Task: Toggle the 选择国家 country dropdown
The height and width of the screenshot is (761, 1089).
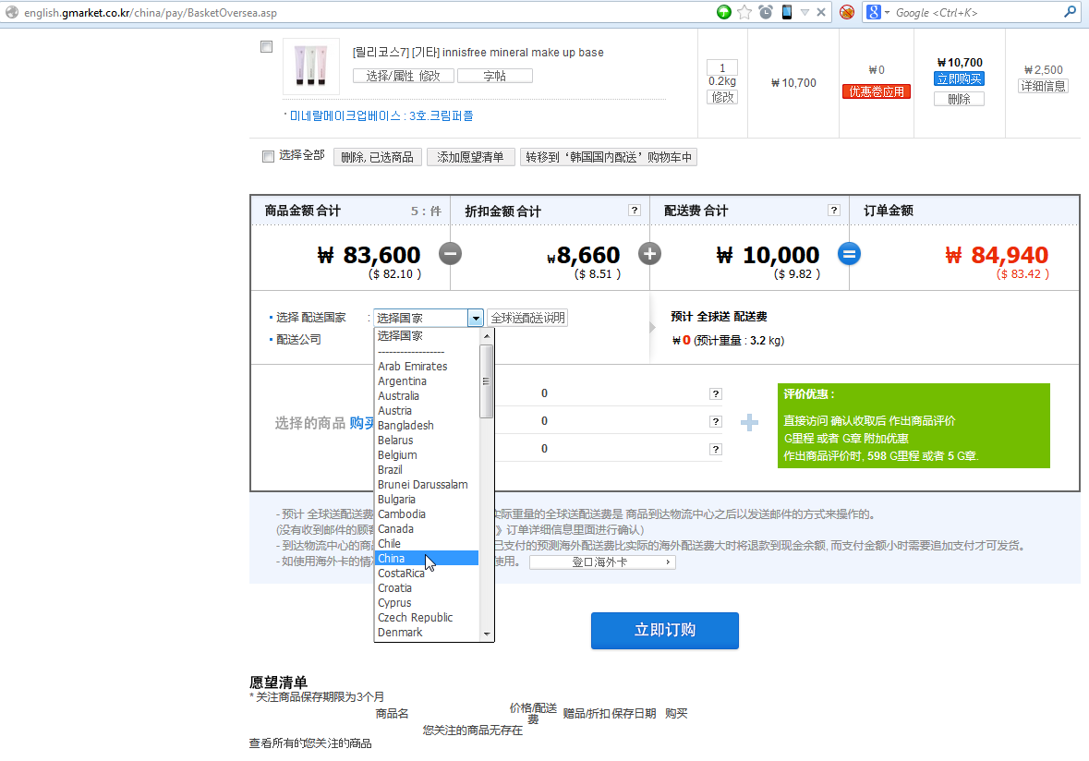Action: pyautogui.click(x=429, y=318)
